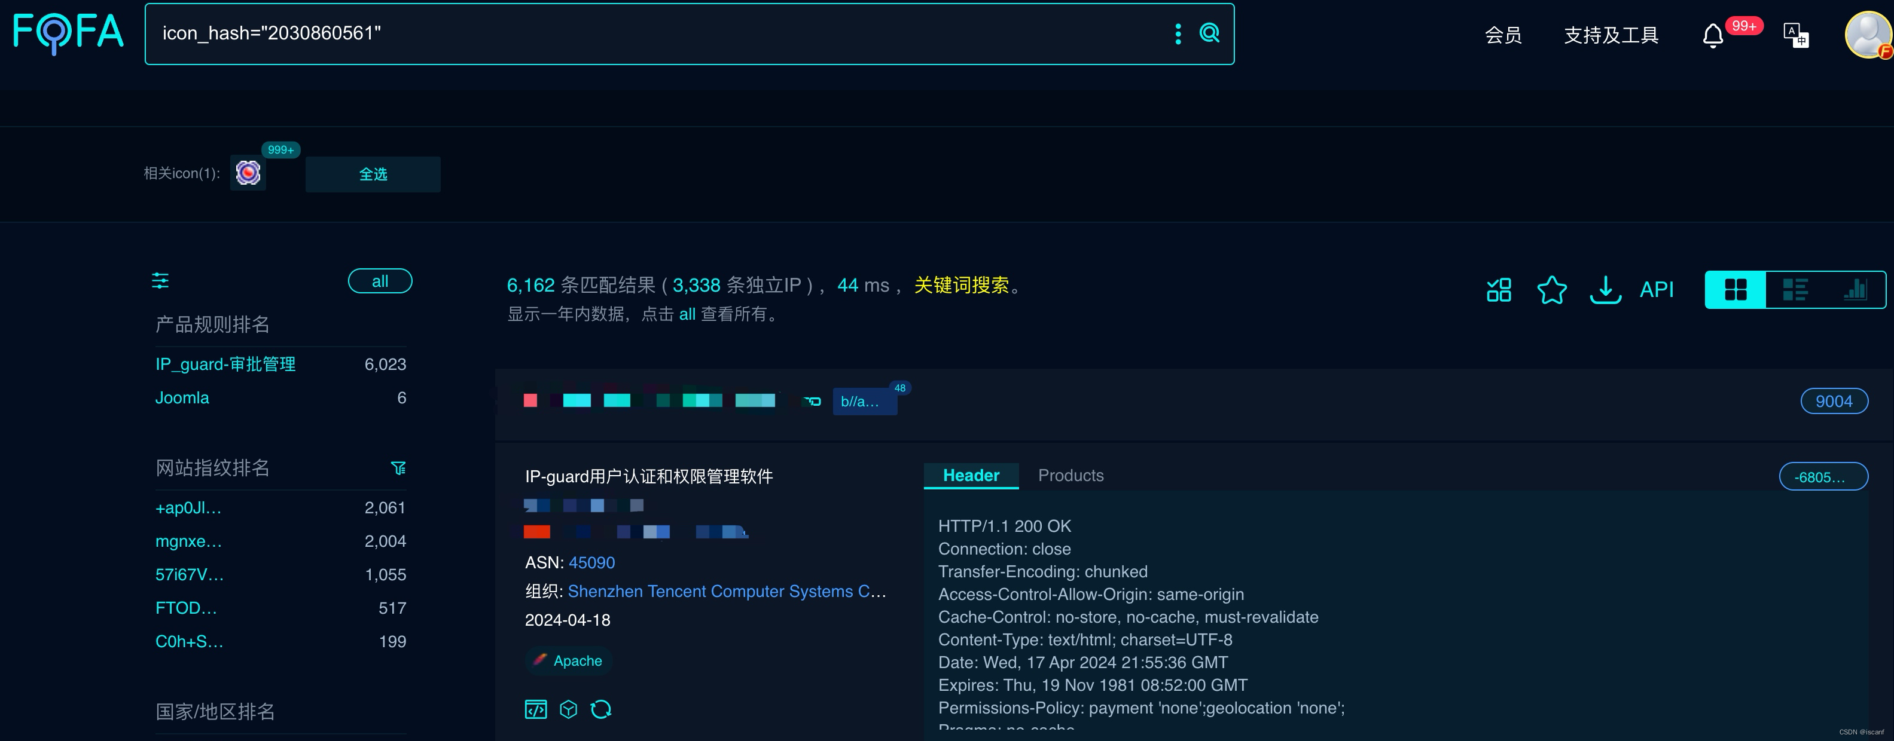This screenshot has height=741, width=1894.
Task: Download the search results
Action: click(1606, 289)
